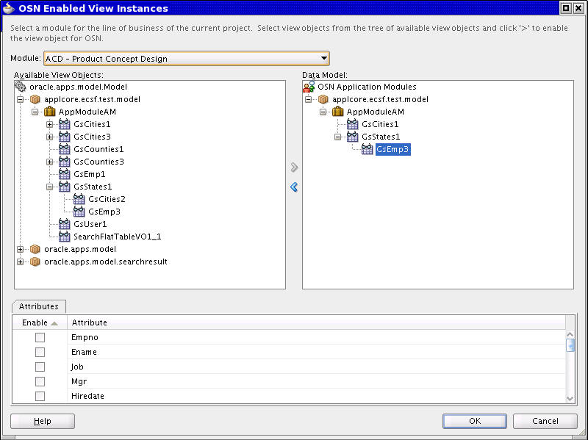Select GsCounties1 label in the tree
This screenshot has width=588, height=440.
[x=98, y=149]
